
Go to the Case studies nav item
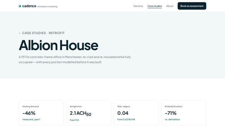pyautogui.click(x=155, y=6)
